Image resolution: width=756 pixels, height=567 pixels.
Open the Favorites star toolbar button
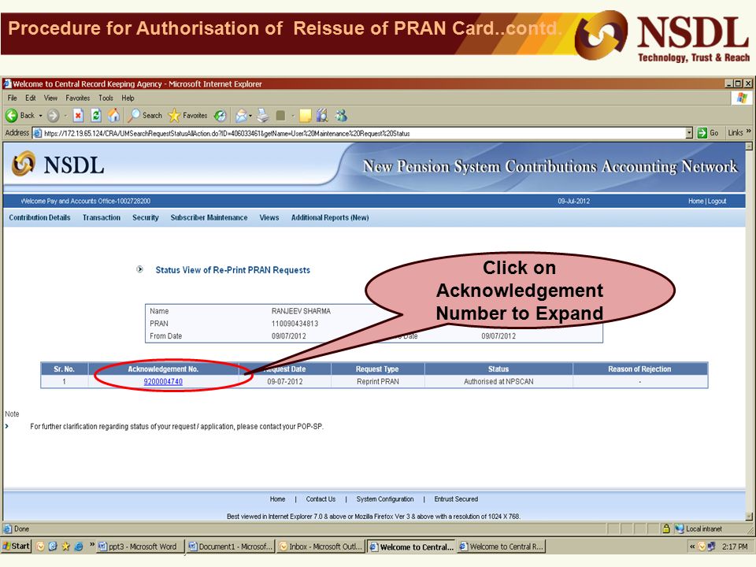pos(188,116)
